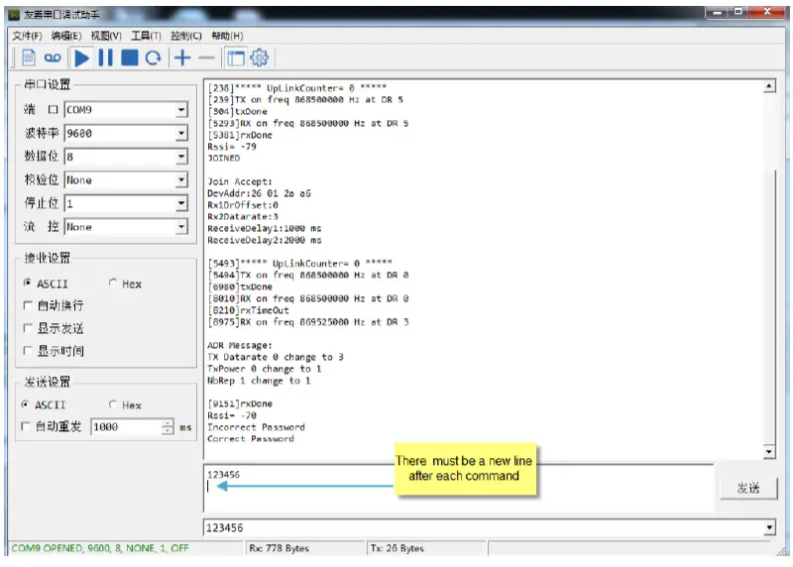Click the loop record toolbar icon
Screen dimensions: 793x567
click(x=52, y=58)
